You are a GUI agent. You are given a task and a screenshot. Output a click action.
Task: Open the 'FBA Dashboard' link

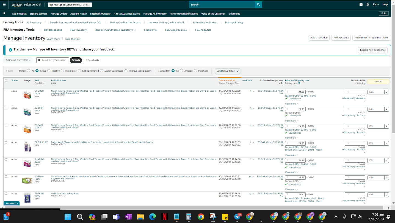tap(53, 30)
